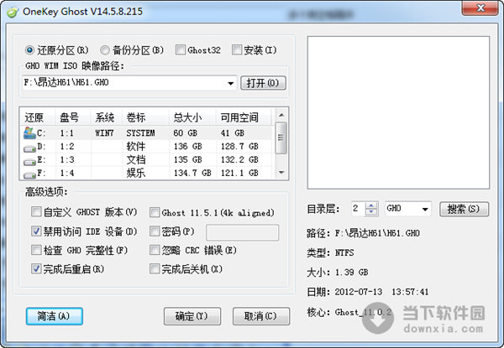Click the password input field
Screen dimensions: 504x348
tap(243, 232)
